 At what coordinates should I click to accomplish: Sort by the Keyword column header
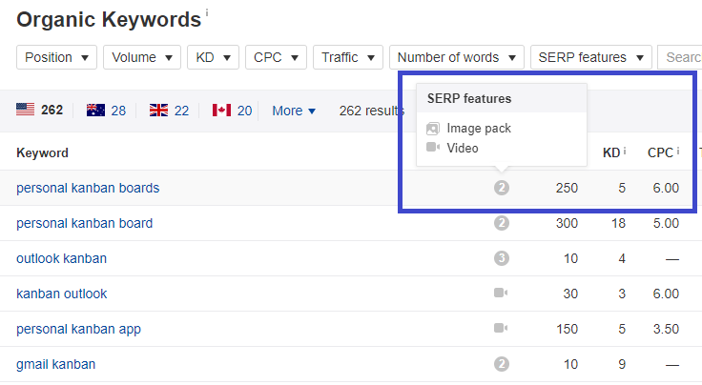[43, 152]
